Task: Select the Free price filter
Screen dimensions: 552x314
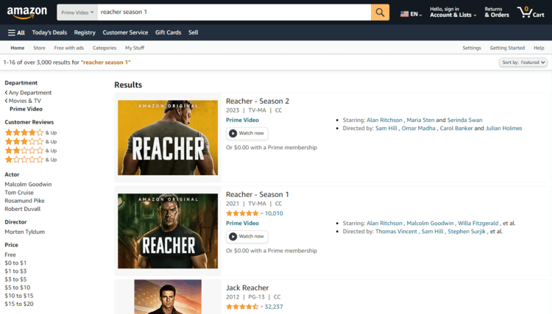Action: pos(10,254)
